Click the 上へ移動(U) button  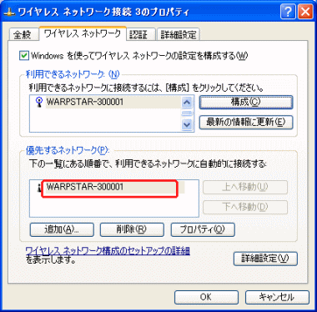[245, 187]
